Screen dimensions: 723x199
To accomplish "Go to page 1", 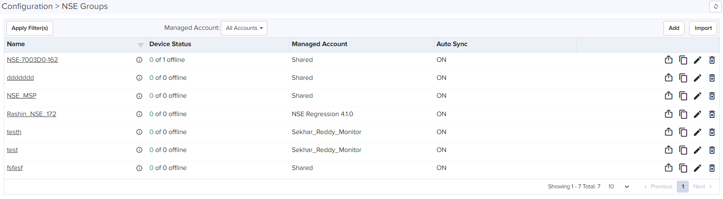I will pyautogui.click(x=683, y=187).
